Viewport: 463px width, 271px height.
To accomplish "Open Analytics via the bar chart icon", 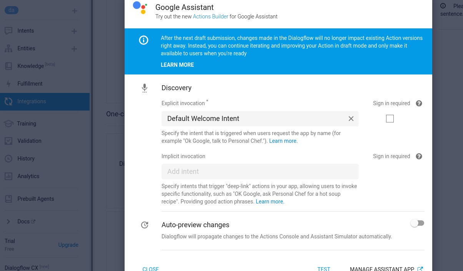I will [8, 176].
